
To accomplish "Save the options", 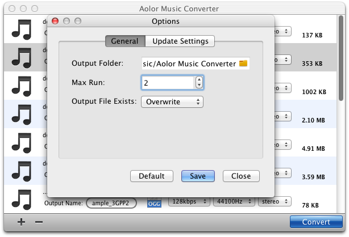I will pos(198,176).
